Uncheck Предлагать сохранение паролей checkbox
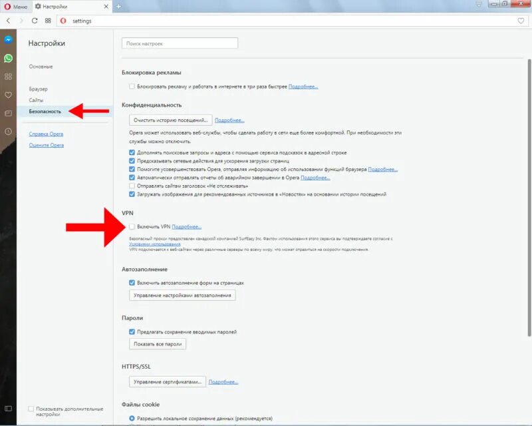Screen dimensions: 532x426 (x=132, y=331)
